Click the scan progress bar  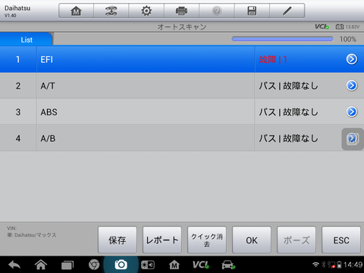click(x=283, y=39)
